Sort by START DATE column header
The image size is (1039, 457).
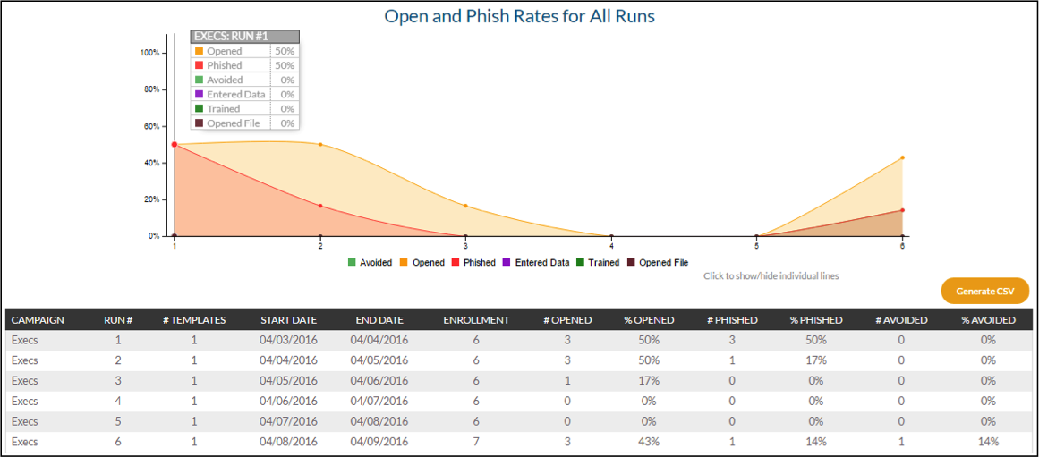pos(288,319)
